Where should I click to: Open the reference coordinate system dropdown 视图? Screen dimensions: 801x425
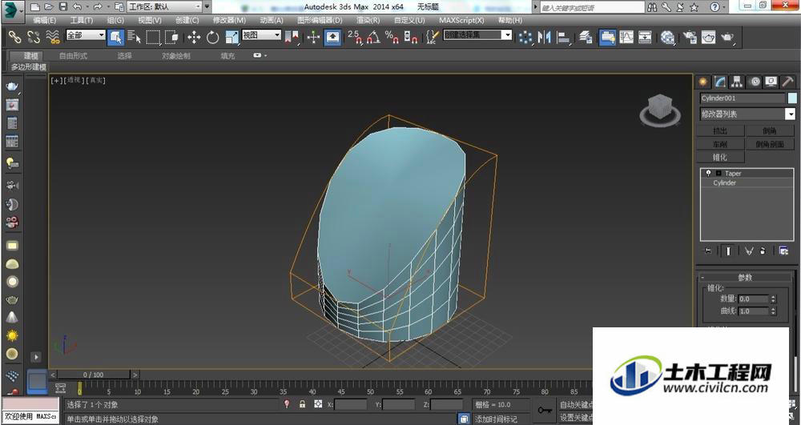coord(262,34)
